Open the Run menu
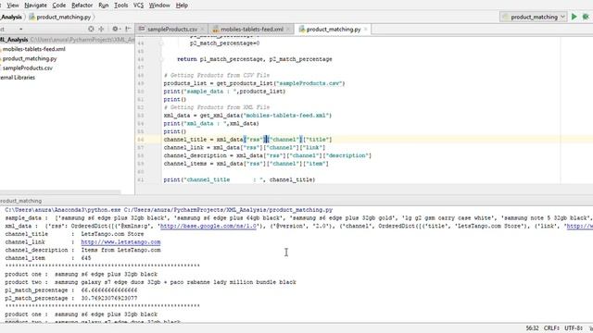593x333 pixels. tap(103, 6)
